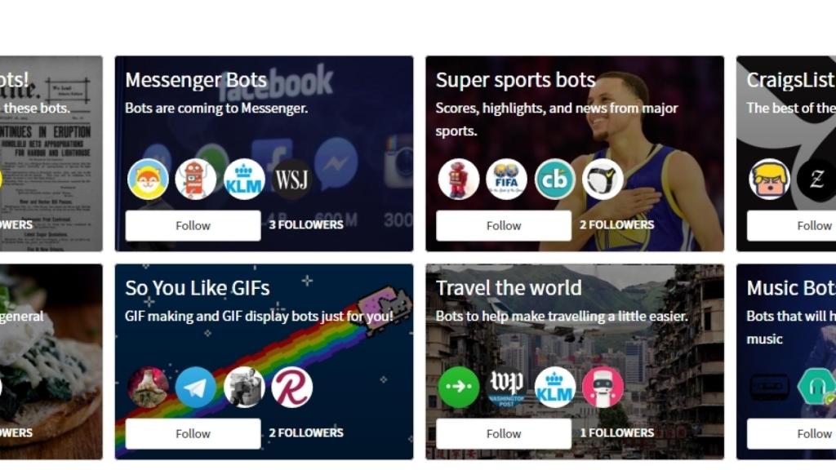The width and height of the screenshot is (836, 470).
Task: Follow the Super sports bots collection
Action: 504,225
